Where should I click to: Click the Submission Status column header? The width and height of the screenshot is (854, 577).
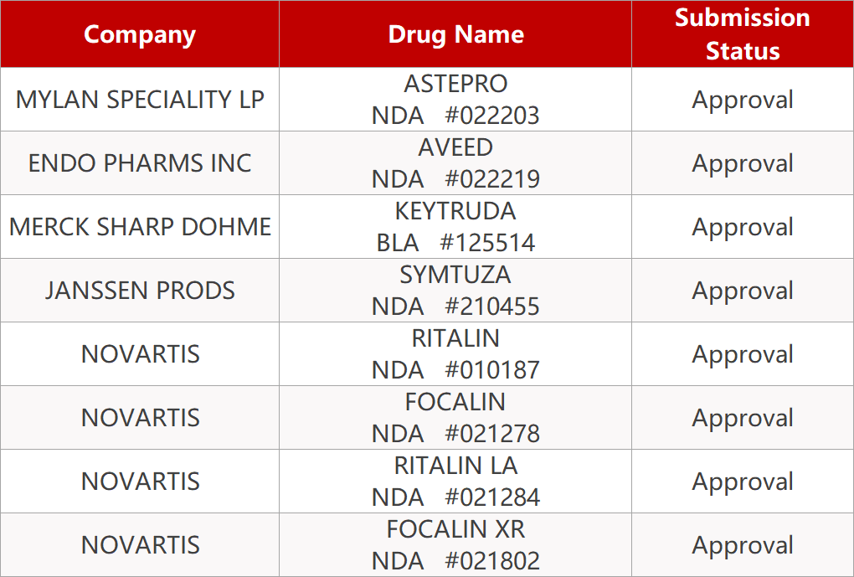coord(742,34)
